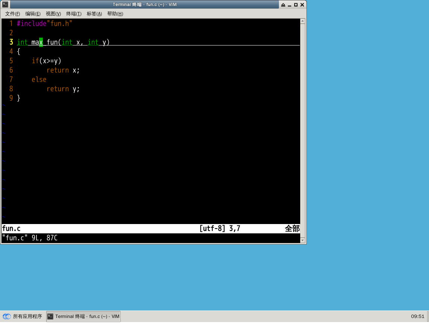Open the 视图(V) menu

tap(53, 14)
